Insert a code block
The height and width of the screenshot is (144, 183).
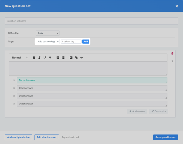[81, 58]
